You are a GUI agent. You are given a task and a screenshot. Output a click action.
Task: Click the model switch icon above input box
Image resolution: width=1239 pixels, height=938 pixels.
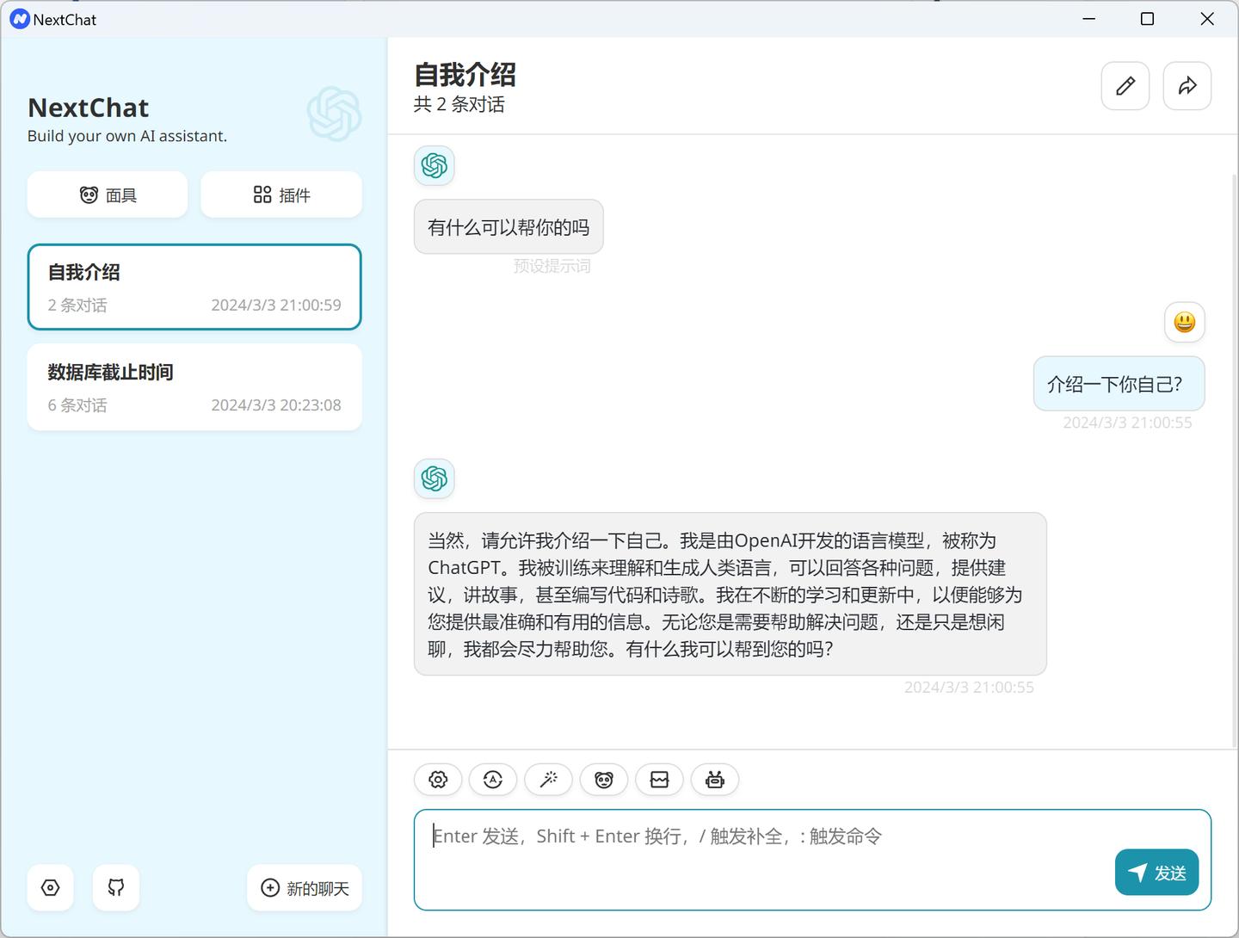[x=493, y=779]
